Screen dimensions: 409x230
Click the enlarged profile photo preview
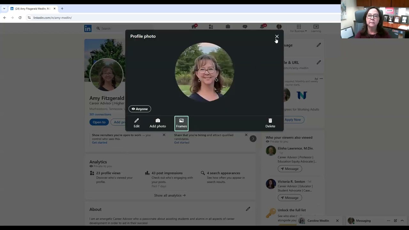(204, 72)
